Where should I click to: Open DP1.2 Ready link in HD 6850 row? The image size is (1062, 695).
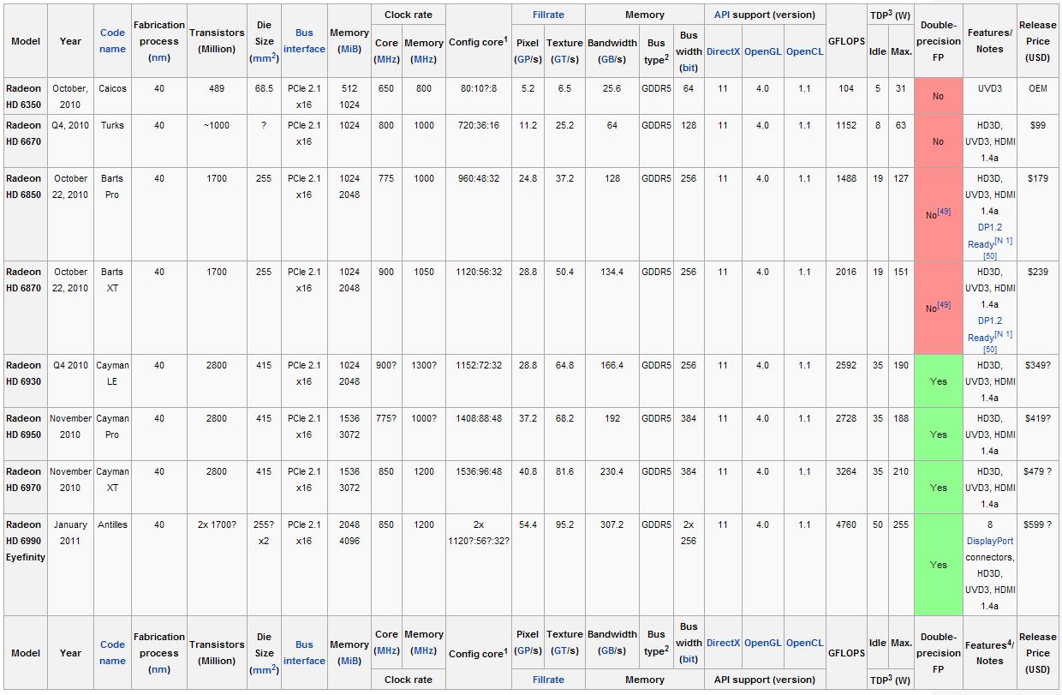pos(989,236)
